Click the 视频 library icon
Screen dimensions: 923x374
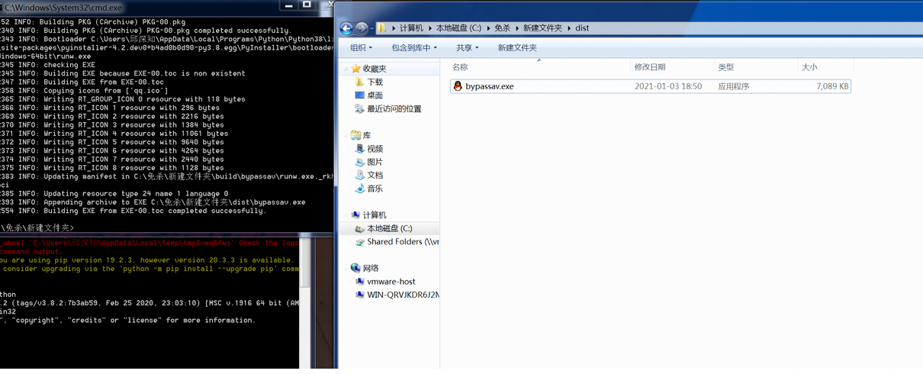360,149
